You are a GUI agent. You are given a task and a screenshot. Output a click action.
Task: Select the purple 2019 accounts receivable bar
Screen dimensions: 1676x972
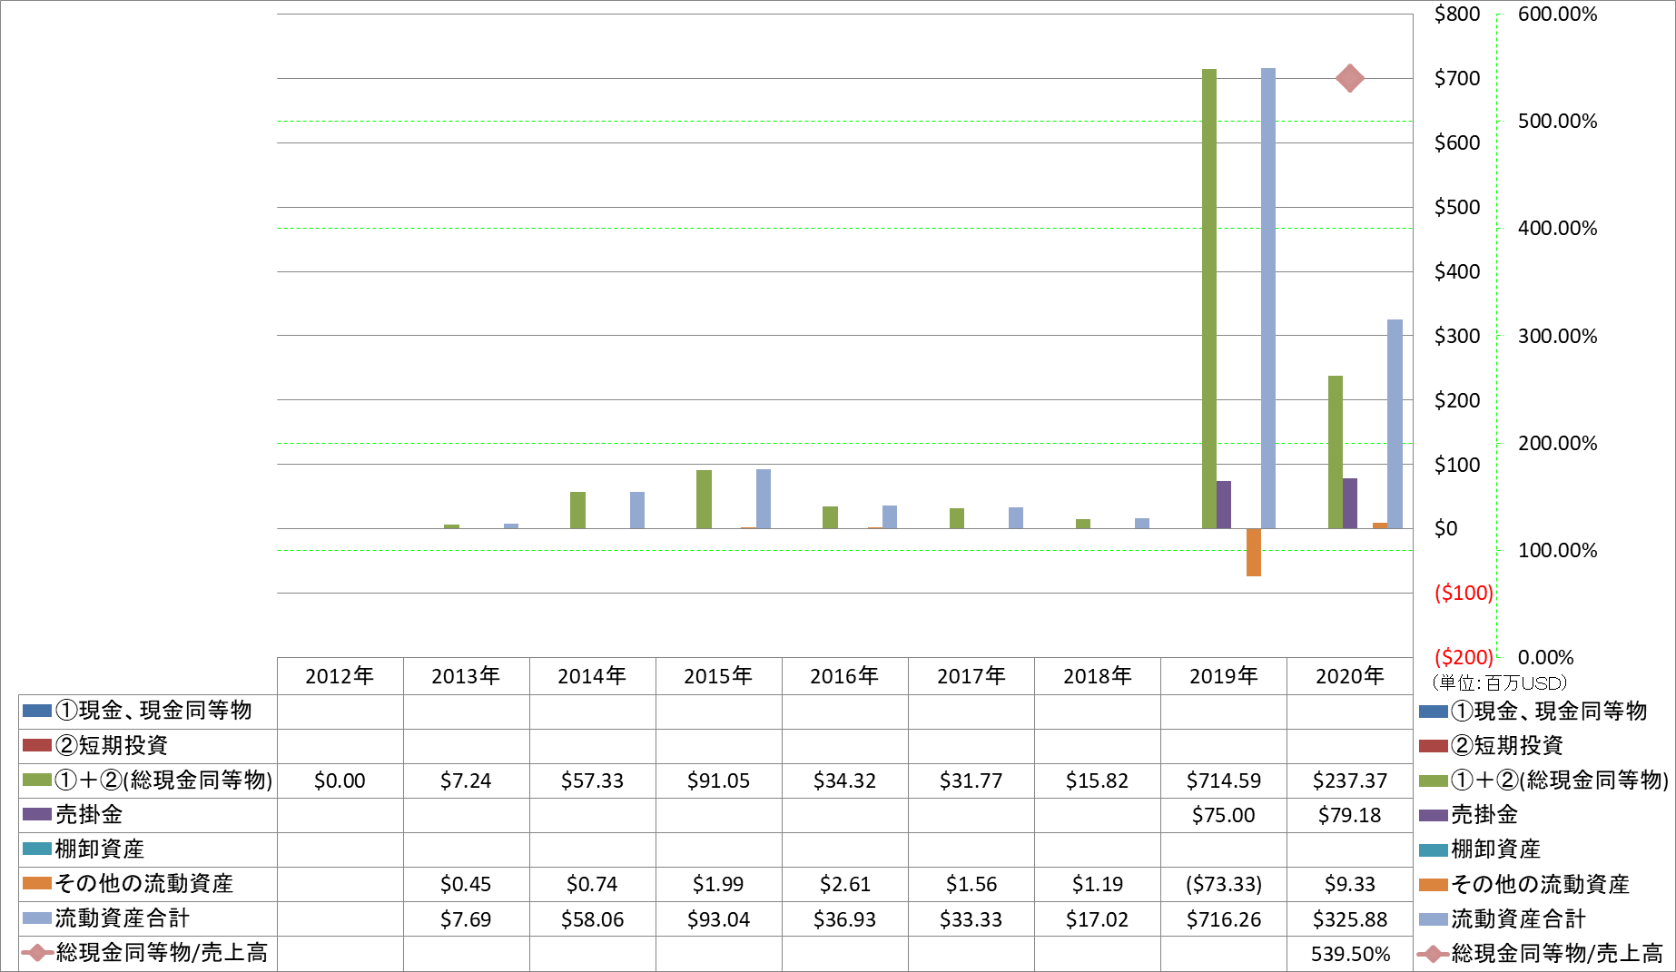tap(1224, 505)
